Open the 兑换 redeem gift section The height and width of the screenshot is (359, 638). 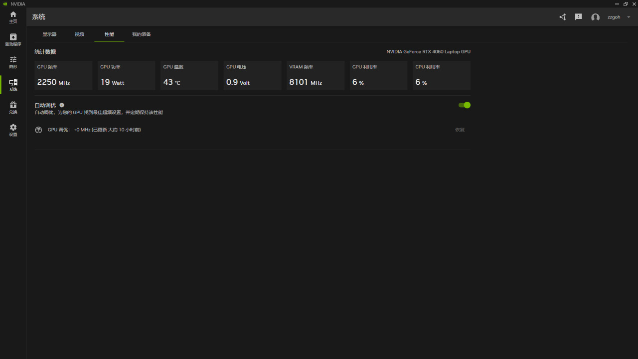click(13, 107)
